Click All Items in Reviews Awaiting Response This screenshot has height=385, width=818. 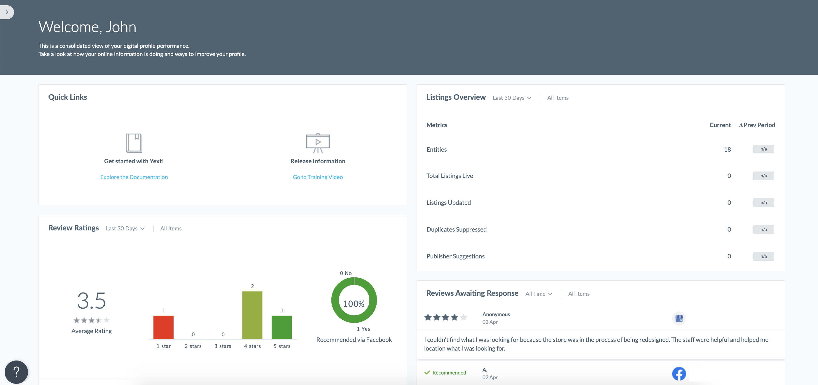[578, 294]
